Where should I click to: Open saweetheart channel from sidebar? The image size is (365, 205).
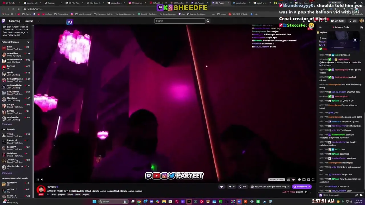tap(16, 54)
